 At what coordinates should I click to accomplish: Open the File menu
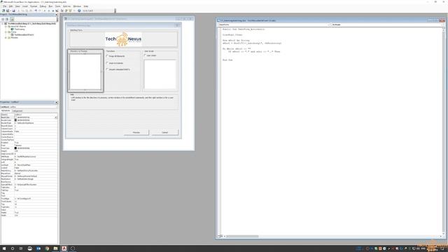5,6
